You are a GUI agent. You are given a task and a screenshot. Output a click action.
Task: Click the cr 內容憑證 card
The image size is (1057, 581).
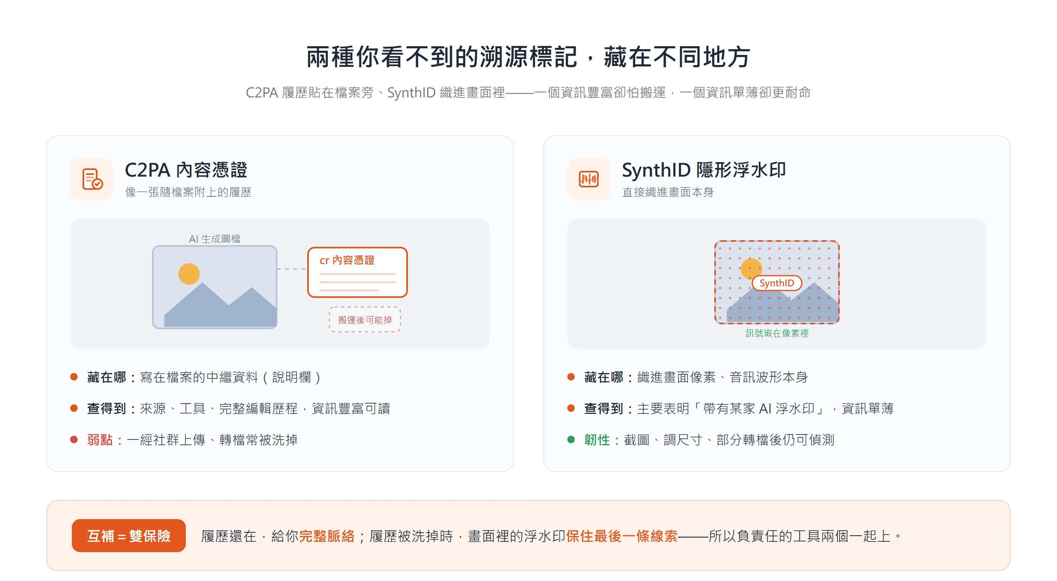(x=358, y=272)
